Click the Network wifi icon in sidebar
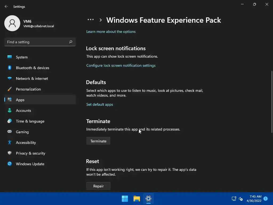This screenshot has height=205, width=273. point(10,78)
